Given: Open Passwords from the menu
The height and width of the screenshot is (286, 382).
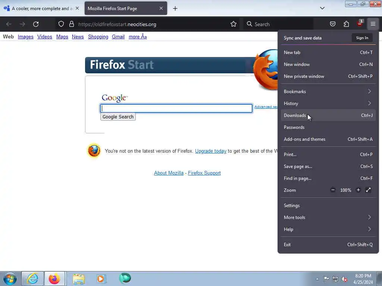Looking at the screenshot, I should tap(328, 127).
